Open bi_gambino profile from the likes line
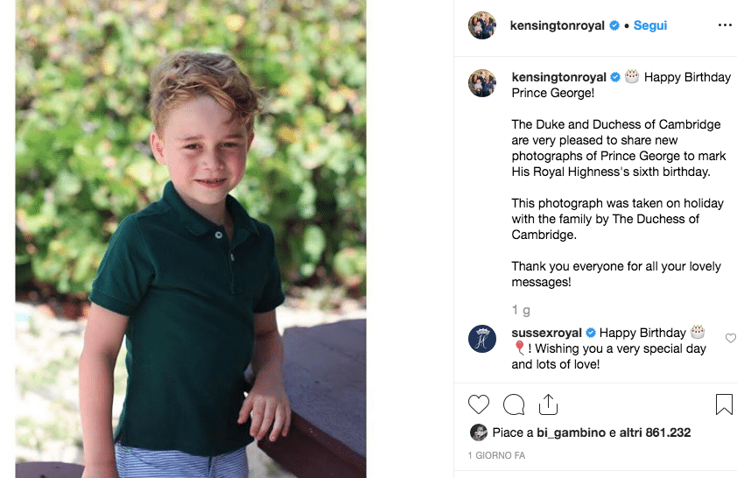Screen dimensions: 737x478 [569, 432]
